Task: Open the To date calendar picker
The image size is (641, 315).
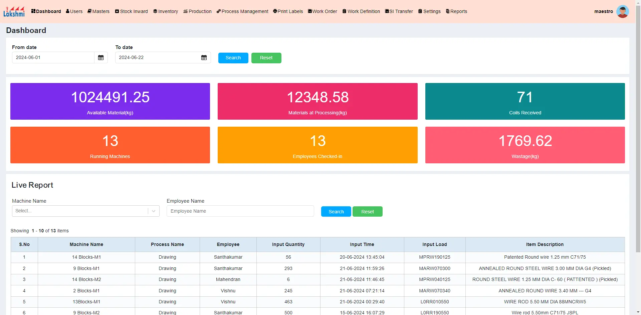Action: (x=204, y=58)
